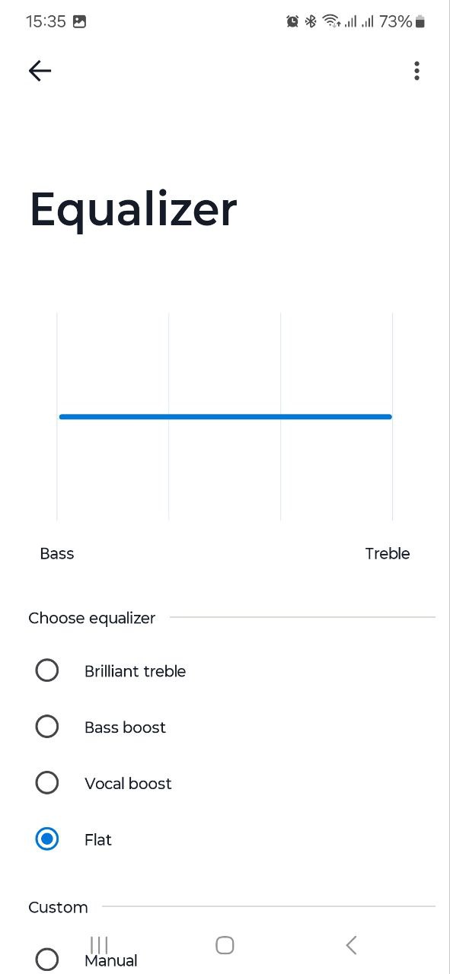Viewport: 450px width, 974px height.
Task: Tap the Bass boost label text
Action: point(125,727)
